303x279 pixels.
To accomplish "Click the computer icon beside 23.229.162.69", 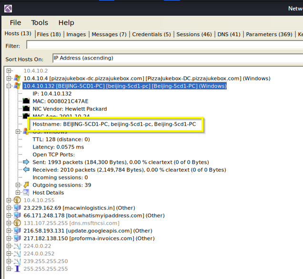I will [x=17, y=208].
